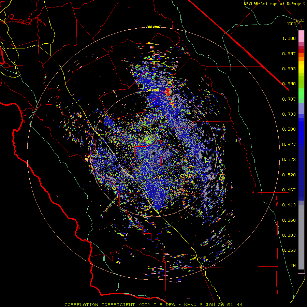Select the 0.467 scale value
The height and width of the screenshot is (307, 307).
pyautogui.click(x=289, y=190)
